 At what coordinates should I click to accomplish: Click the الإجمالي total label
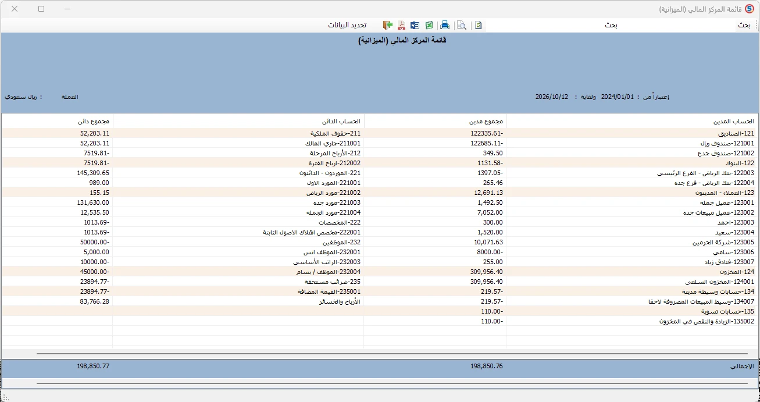[741, 367]
